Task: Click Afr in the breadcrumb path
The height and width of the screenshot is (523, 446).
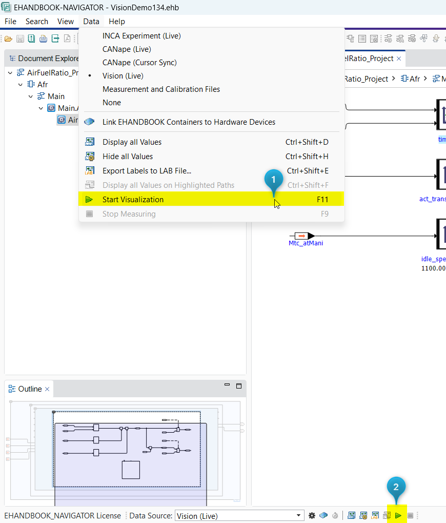Action: coord(411,79)
